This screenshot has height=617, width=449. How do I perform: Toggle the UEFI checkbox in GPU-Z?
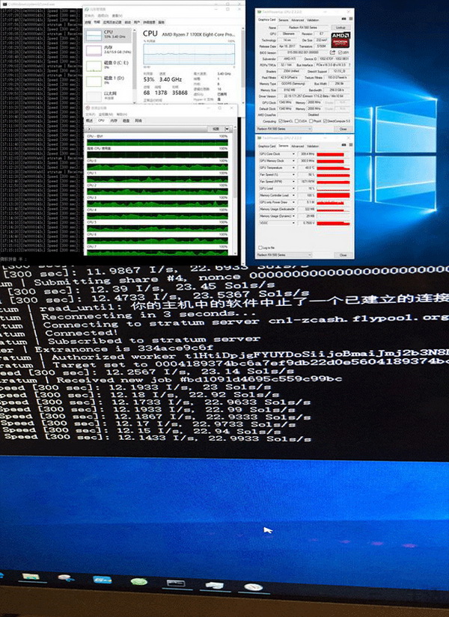point(340,52)
